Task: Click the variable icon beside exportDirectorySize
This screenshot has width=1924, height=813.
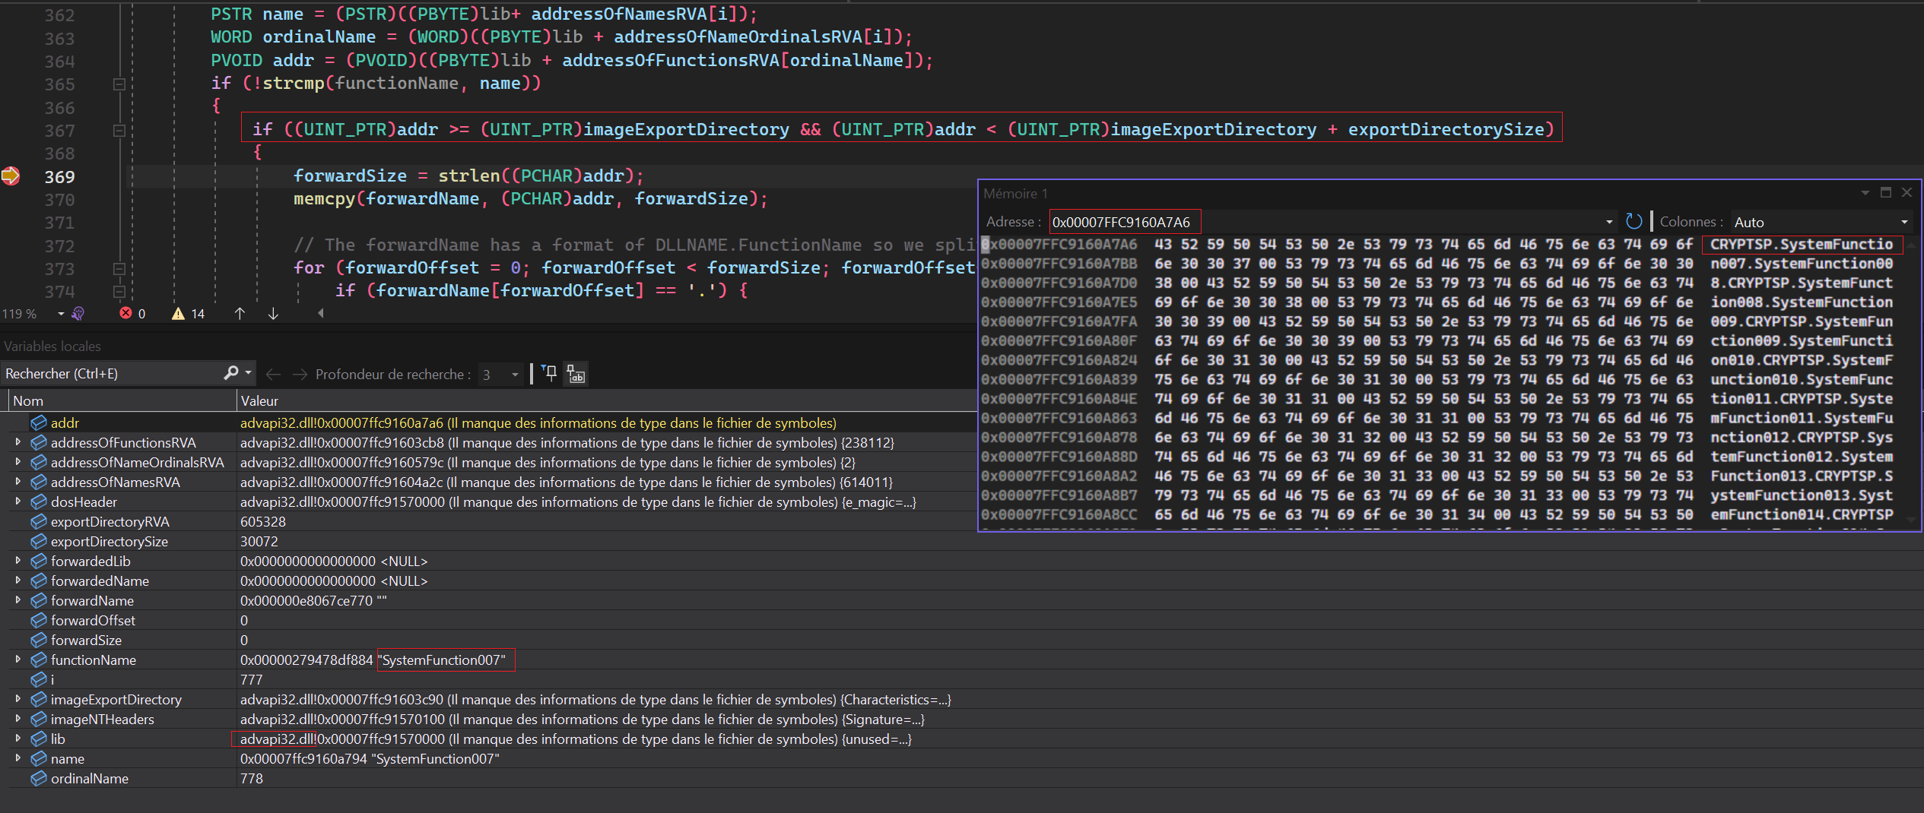Action: [39, 541]
